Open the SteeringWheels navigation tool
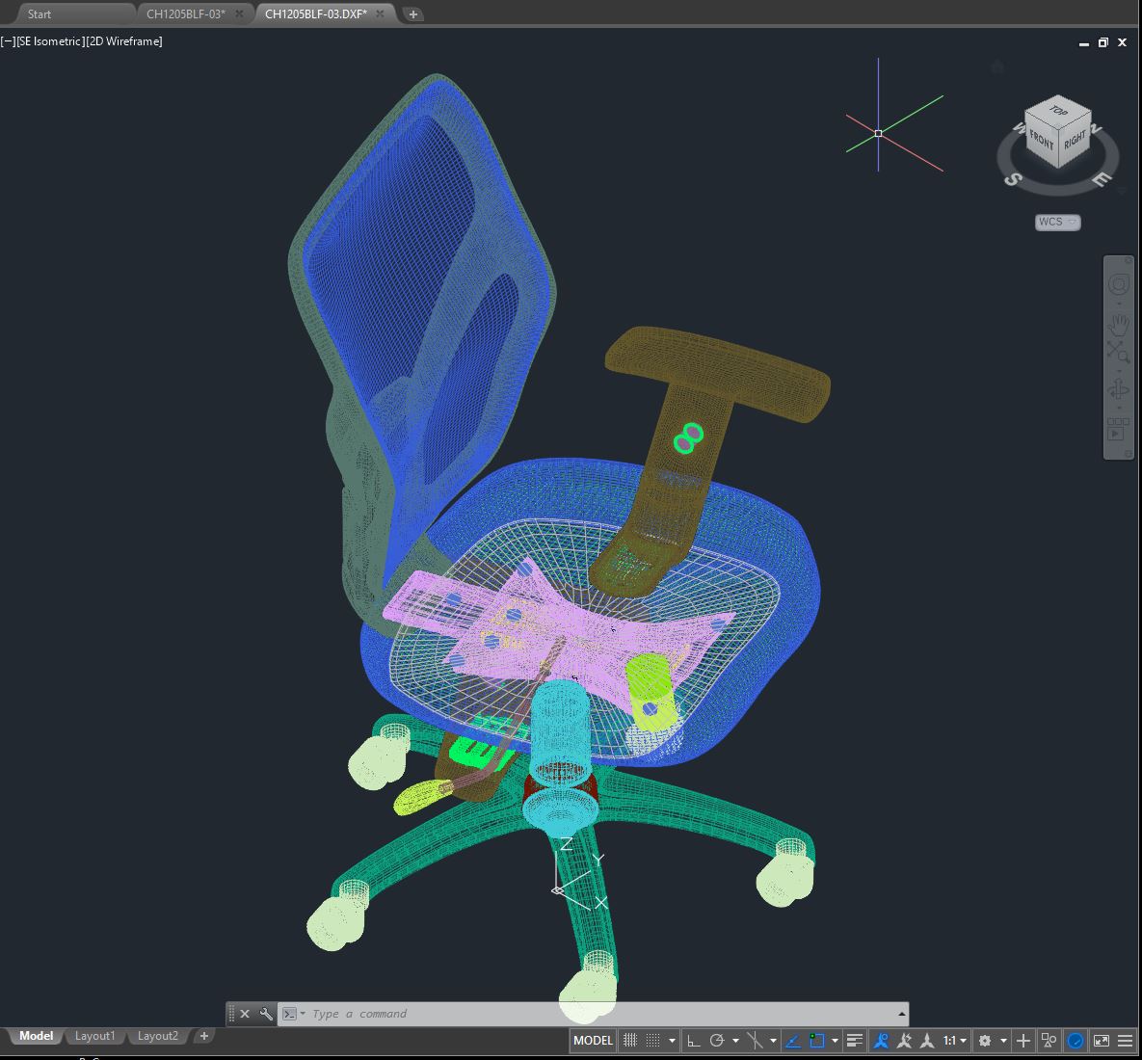This screenshot has width=1142, height=1060. [x=1118, y=284]
